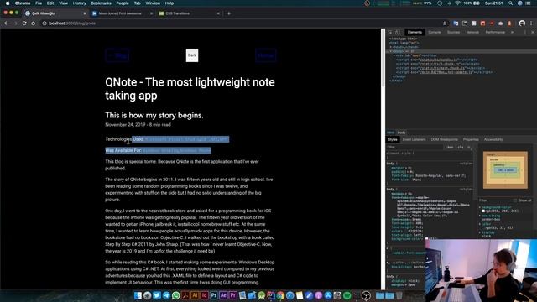Image resolution: width=537 pixels, height=302 pixels.
Task: Open Chrome's three-dot menu
Action: 531,23
